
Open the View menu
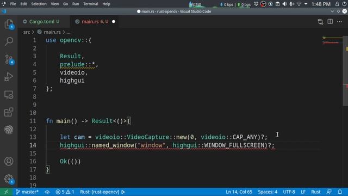54,4
